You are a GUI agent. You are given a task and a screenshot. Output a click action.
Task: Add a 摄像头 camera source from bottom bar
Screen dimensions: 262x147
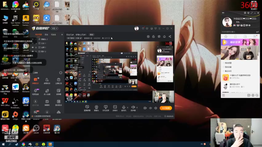tap(96, 108)
